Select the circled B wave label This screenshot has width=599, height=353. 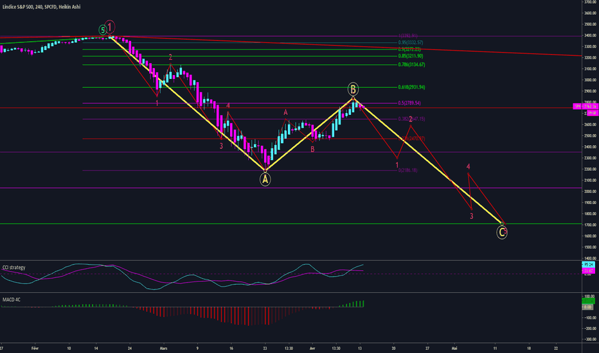tap(353, 89)
